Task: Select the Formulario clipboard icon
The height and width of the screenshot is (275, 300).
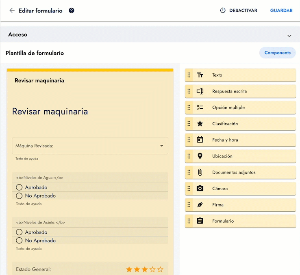Action: pyautogui.click(x=200, y=221)
